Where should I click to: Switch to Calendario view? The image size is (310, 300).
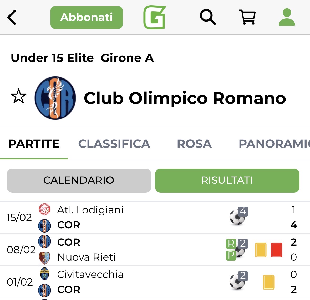[79, 180]
